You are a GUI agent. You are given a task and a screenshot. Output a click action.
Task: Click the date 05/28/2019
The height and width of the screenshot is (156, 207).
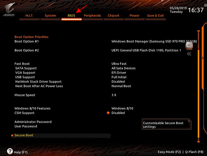click(178, 8)
